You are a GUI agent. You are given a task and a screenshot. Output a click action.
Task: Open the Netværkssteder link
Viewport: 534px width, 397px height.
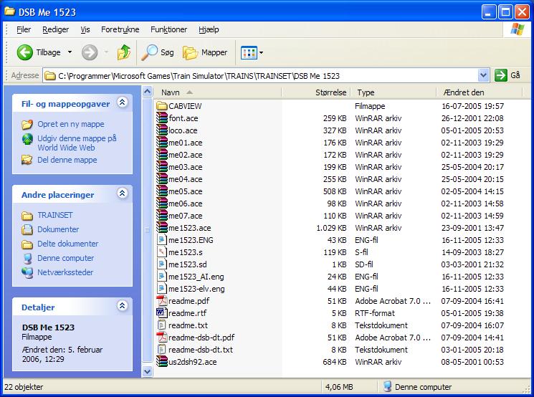[x=65, y=272]
